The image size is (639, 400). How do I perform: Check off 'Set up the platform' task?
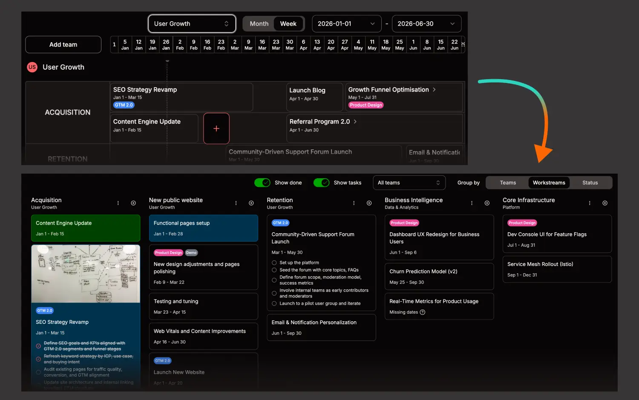(x=273, y=263)
